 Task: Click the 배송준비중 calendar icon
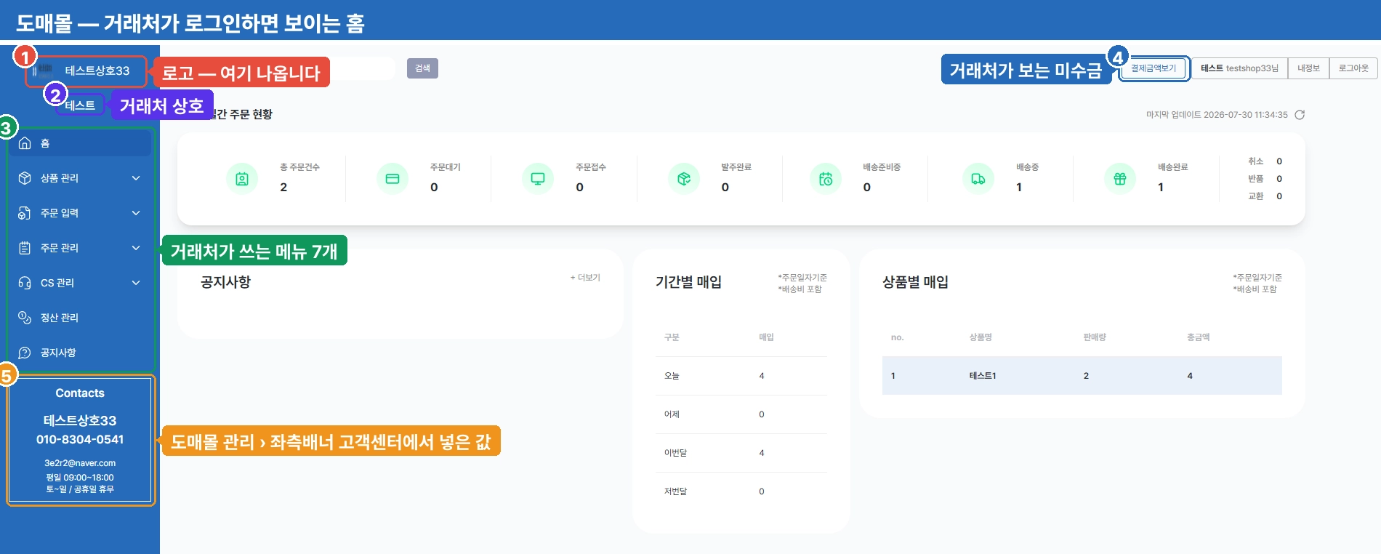coord(826,179)
